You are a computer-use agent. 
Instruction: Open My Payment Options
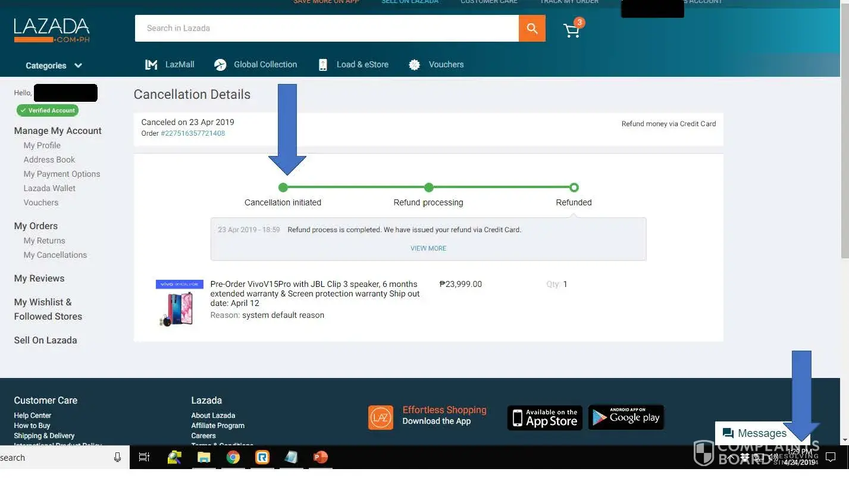tap(62, 174)
